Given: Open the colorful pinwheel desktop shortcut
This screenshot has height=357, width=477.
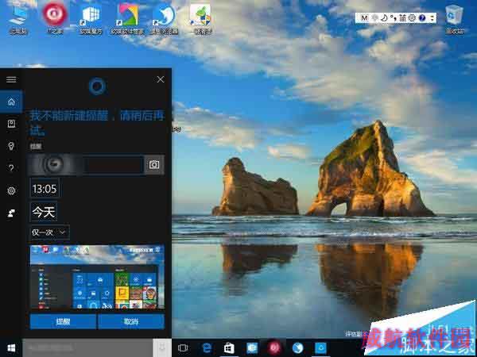Looking at the screenshot, I should [x=128, y=19].
